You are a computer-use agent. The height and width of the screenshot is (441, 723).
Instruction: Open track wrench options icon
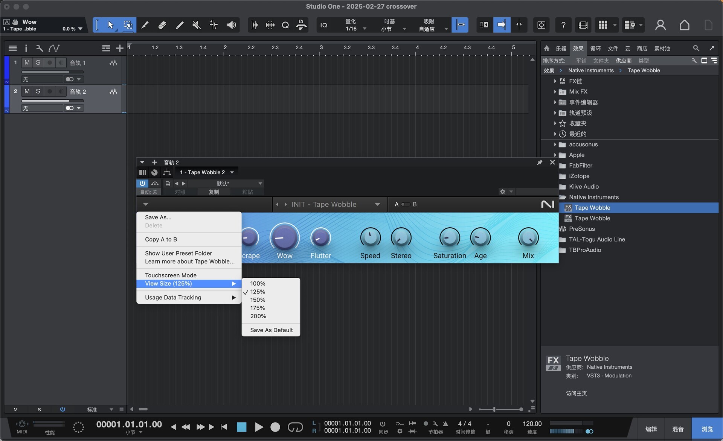coord(39,48)
